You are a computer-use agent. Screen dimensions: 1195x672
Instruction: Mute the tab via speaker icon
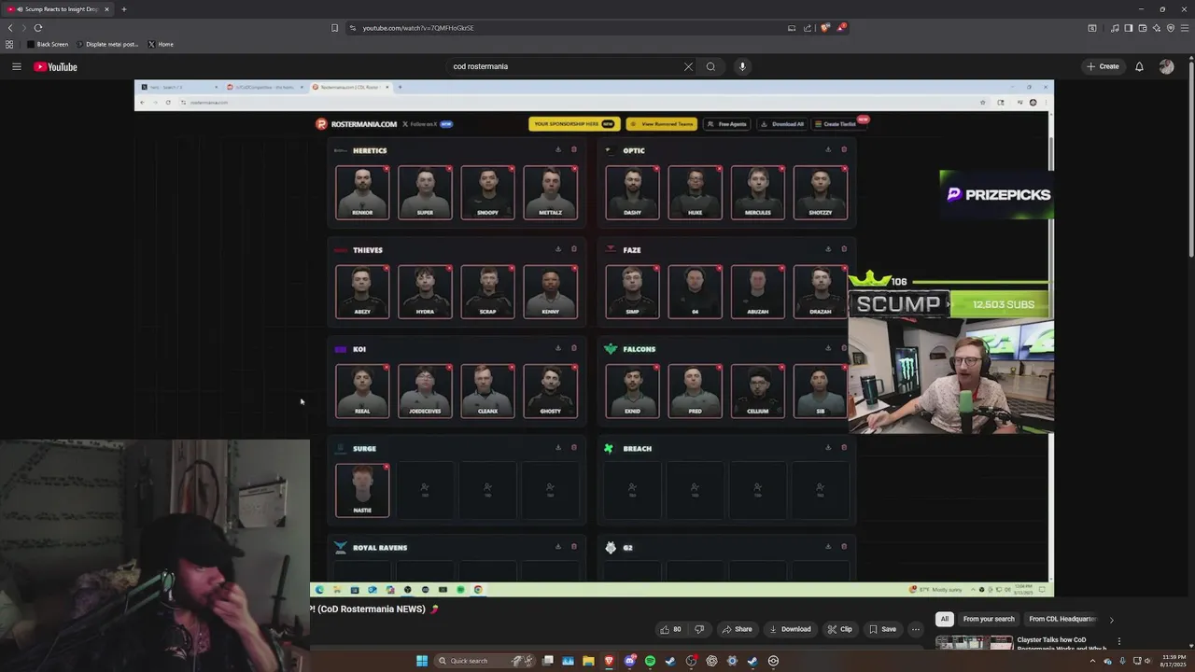[x=21, y=9]
